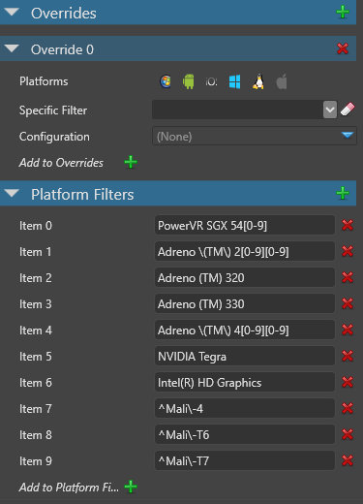Image resolution: width=363 pixels, height=504 pixels.
Task: Remove Override 0 with red X
Action: click(343, 48)
